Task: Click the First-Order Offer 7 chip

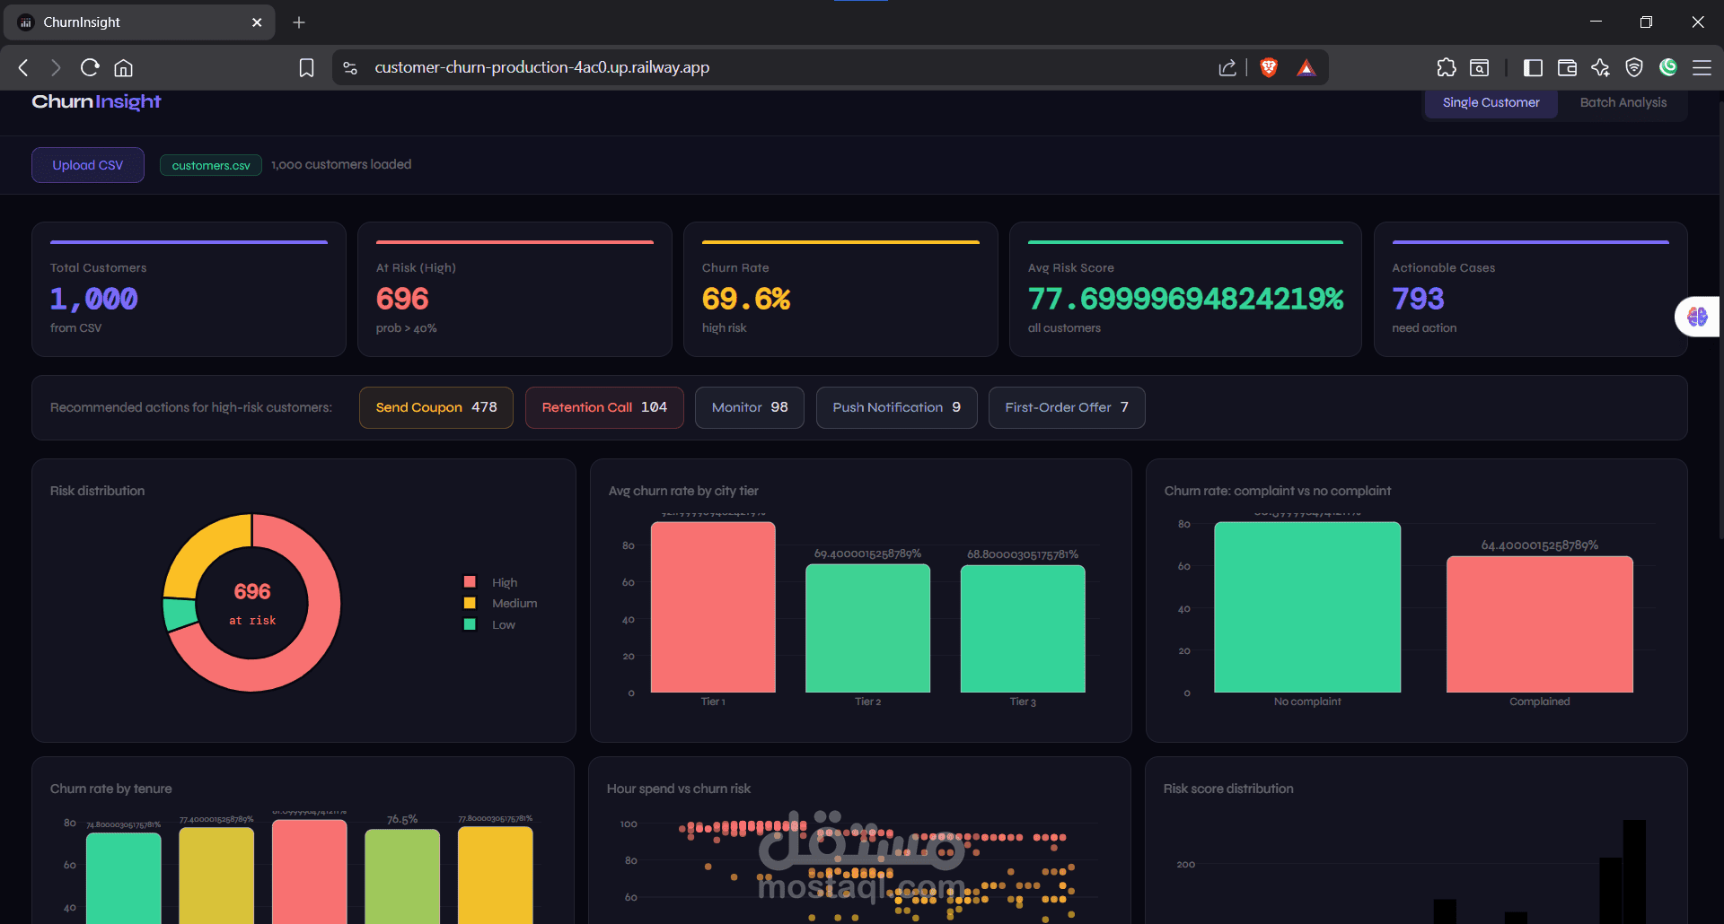Action: pyautogui.click(x=1067, y=407)
